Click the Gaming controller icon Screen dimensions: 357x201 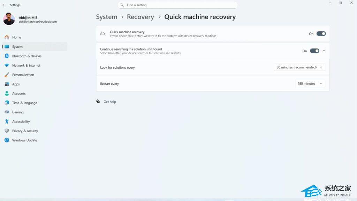(7, 112)
